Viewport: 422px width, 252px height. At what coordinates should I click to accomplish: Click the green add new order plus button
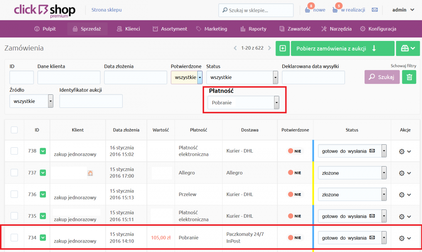[x=283, y=48]
